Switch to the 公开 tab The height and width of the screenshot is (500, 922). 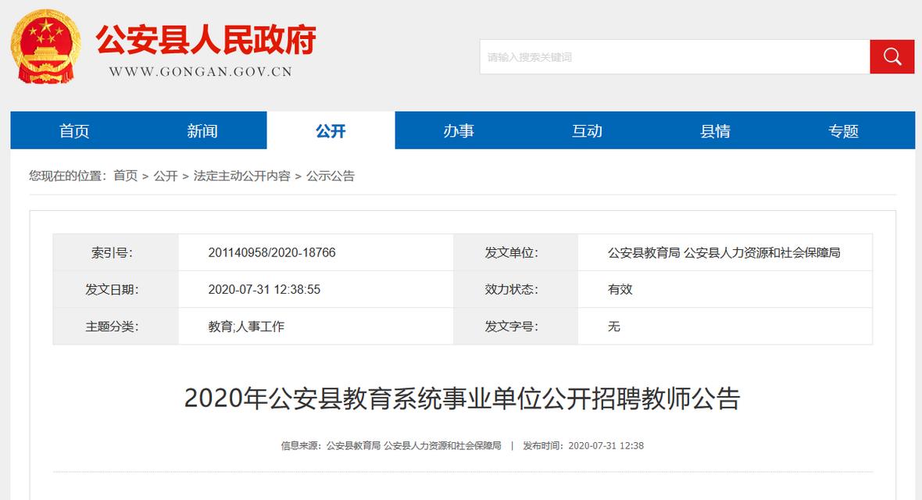pos(330,130)
